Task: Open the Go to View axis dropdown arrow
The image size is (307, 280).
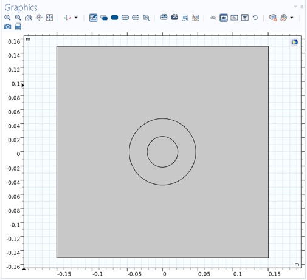Action: click(x=76, y=18)
